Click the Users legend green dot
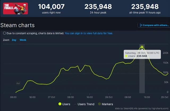The height and width of the screenshot is (111, 170). [60, 104]
